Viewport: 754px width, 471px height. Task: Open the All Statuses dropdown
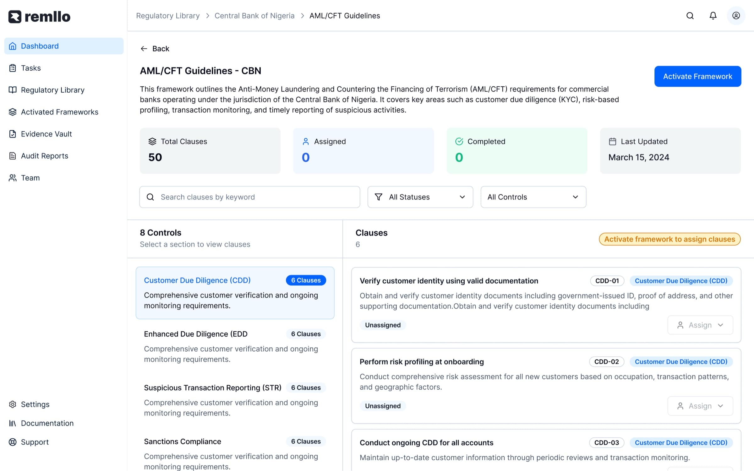(x=420, y=197)
